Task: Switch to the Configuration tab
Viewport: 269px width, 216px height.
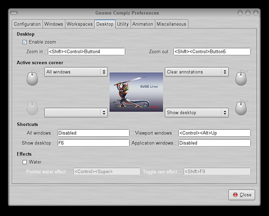Action: pyautogui.click(x=27, y=24)
